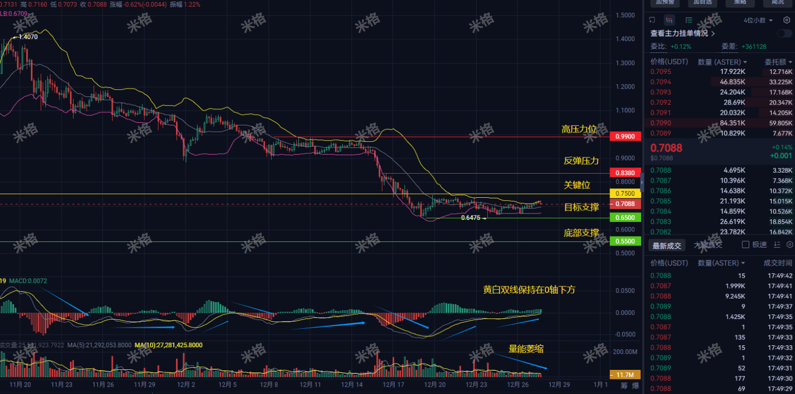Click the MA(5):21,292,053.8000 volume label

coord(99,345)
